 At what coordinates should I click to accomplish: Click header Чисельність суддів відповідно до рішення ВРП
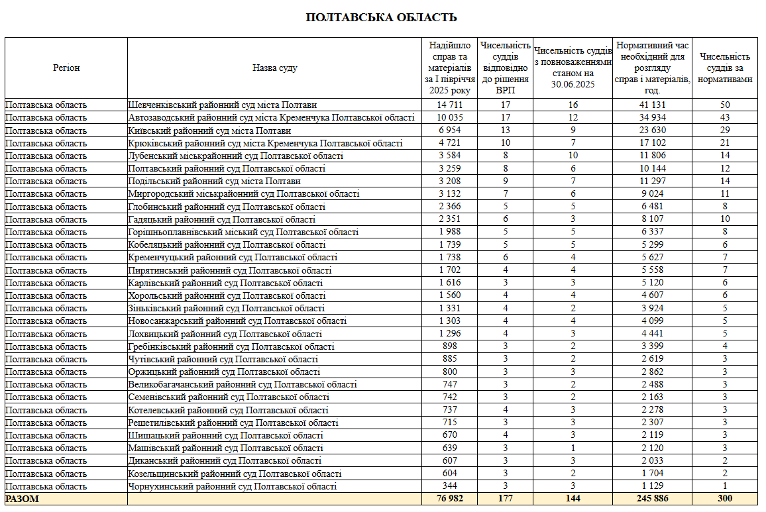click(x=505, y=68)
